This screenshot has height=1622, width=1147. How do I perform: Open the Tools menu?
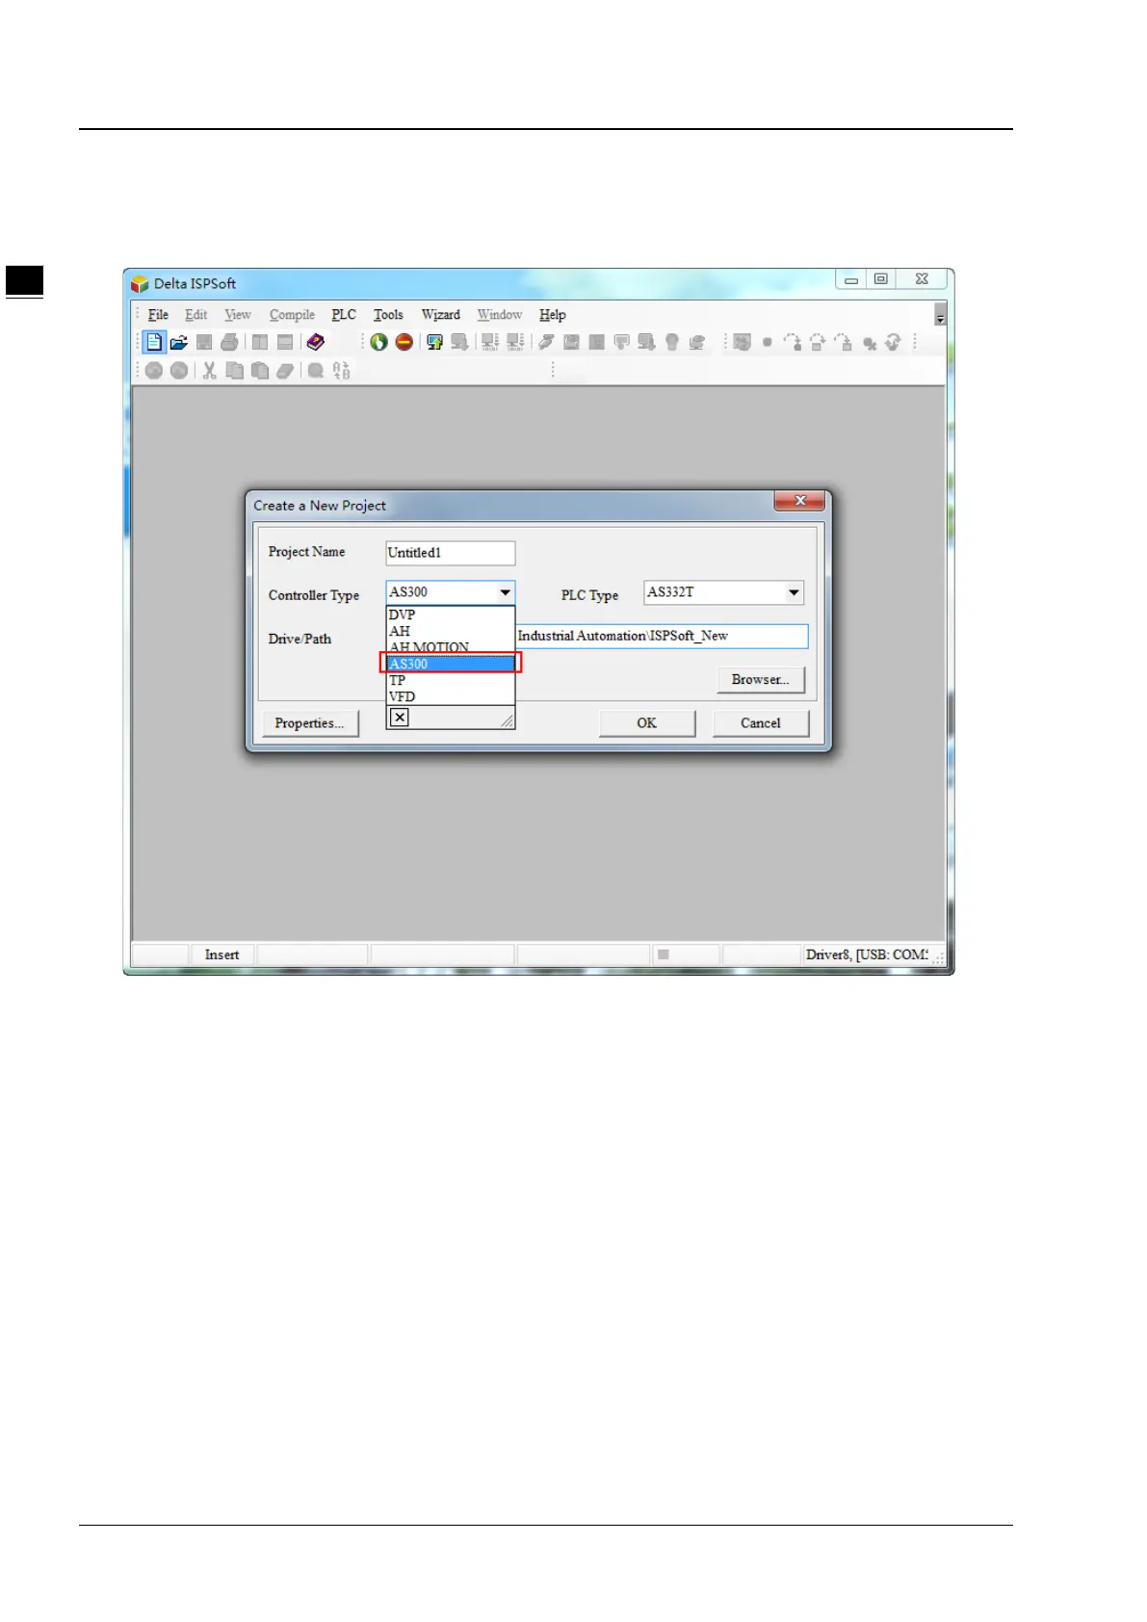pyautogui.click(x=388, y=315)
